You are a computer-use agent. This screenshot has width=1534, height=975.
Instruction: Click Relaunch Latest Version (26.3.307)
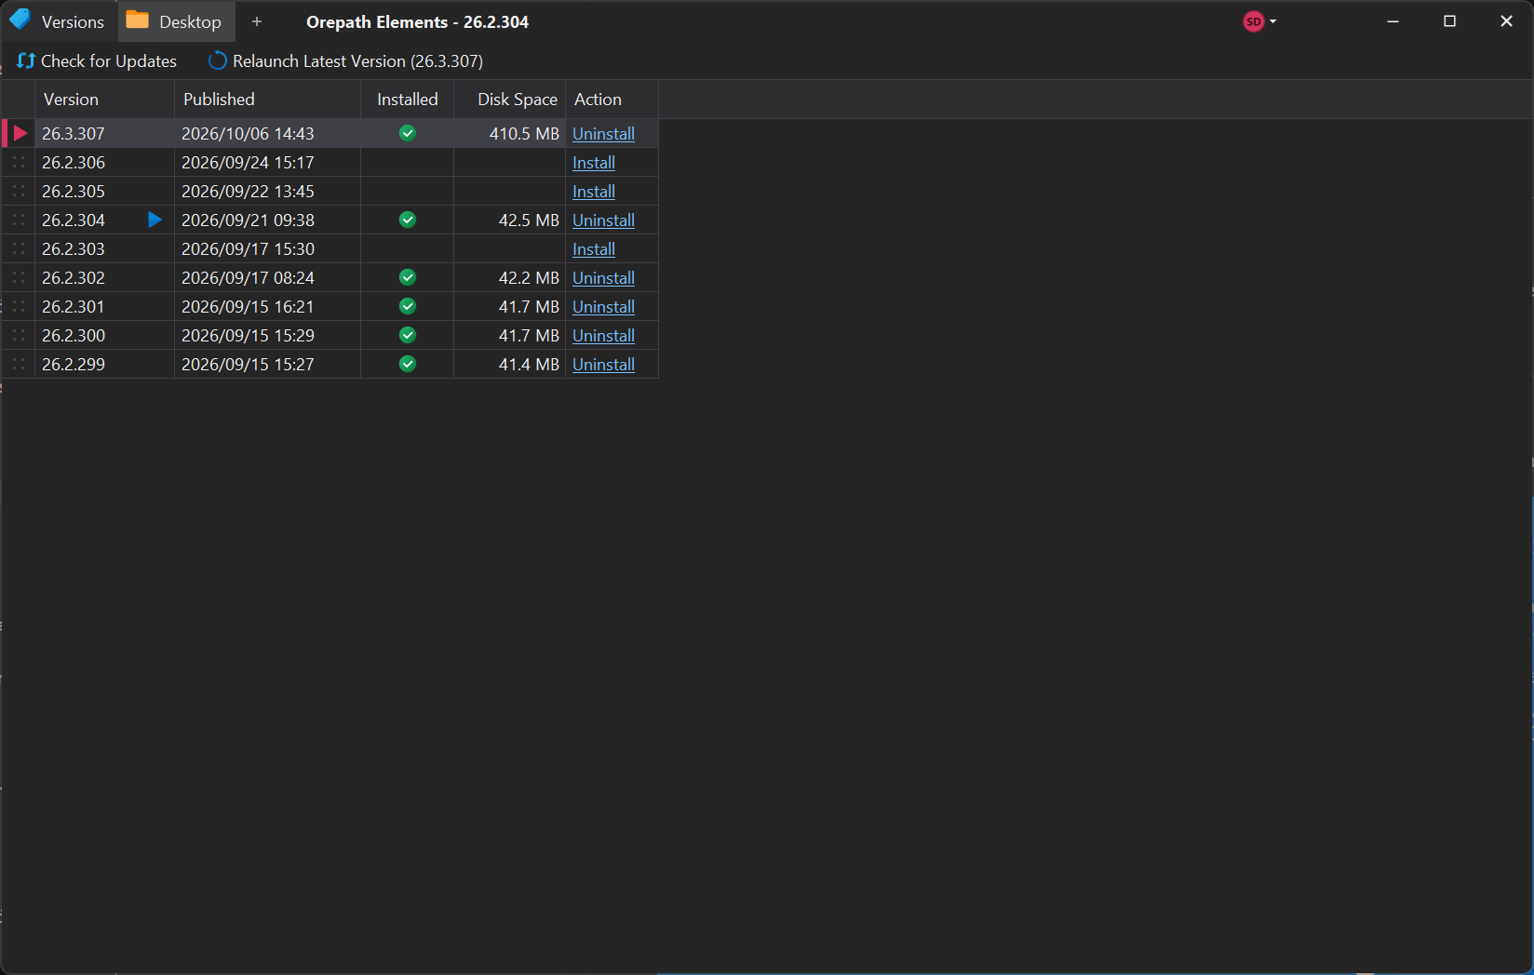point(345,60)
